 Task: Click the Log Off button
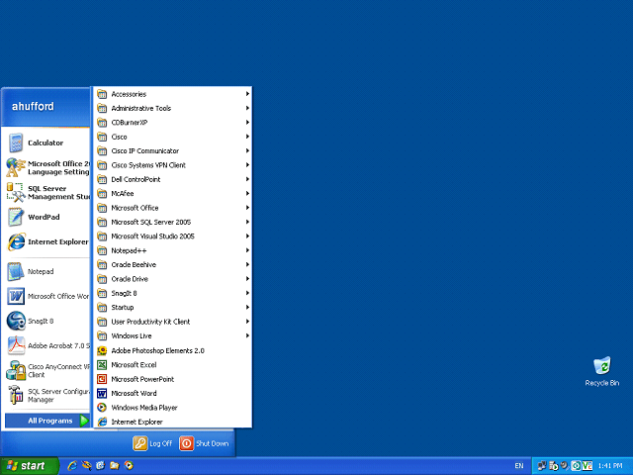[x=152, y=443]
